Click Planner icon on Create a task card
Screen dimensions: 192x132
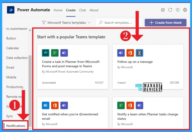click(x=55, y=53)
